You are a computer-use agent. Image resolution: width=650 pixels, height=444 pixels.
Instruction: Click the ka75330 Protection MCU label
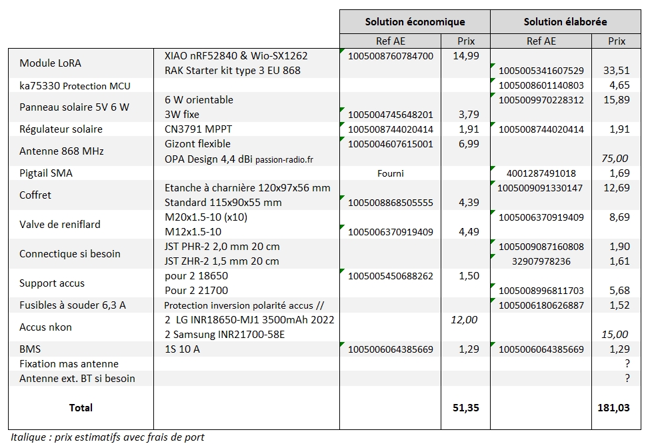(75, 86)
